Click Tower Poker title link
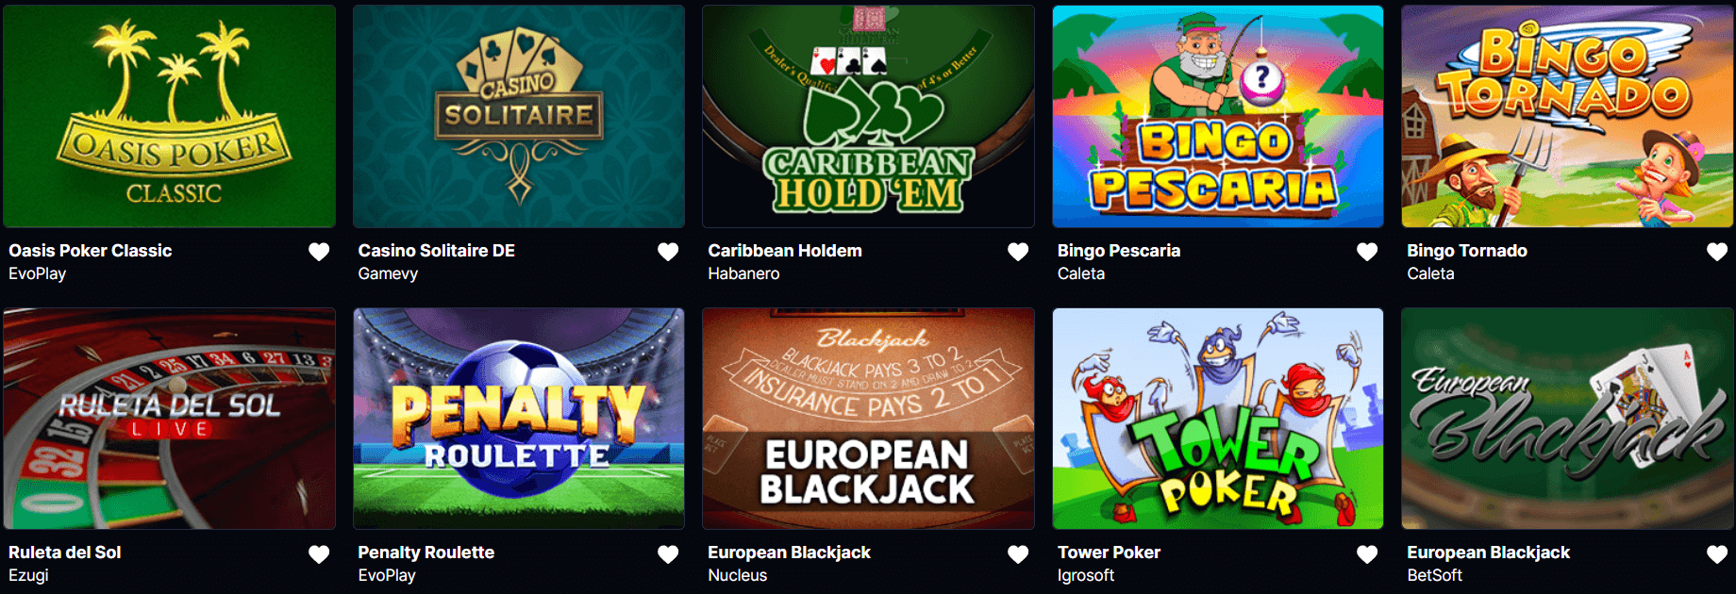The width and height of the screenshot is (1736, 594). click(1109, 553)
